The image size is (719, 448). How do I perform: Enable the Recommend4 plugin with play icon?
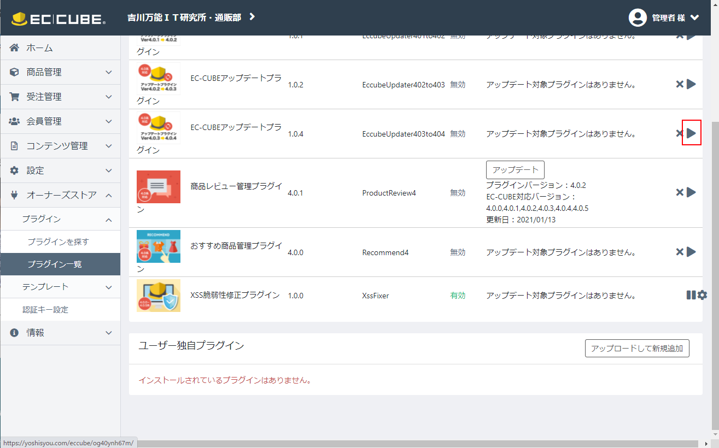(691, 252)
